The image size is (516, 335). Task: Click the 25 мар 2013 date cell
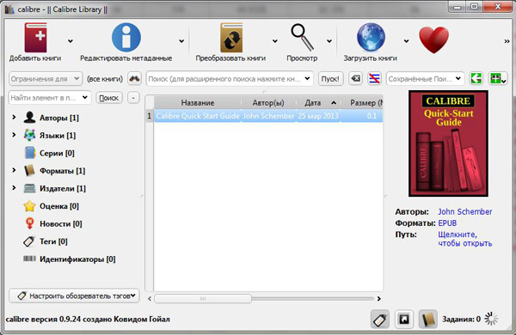pos(318,116)
